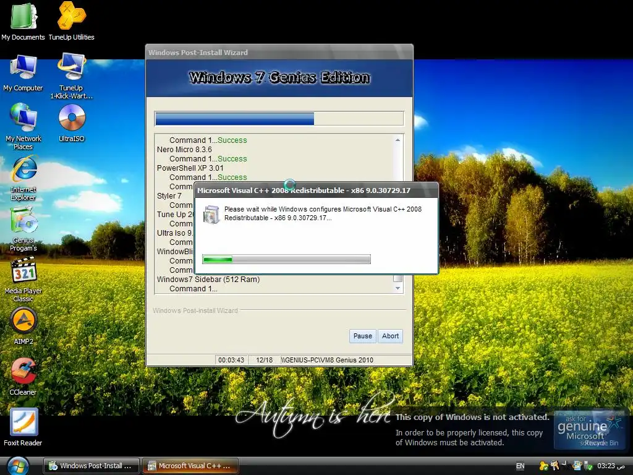Select the UltraISO desktop icon

coord(72,123)
